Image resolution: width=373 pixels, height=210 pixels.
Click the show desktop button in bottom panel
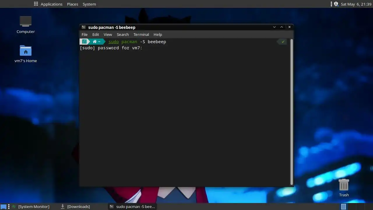click(x=3, y=206)
